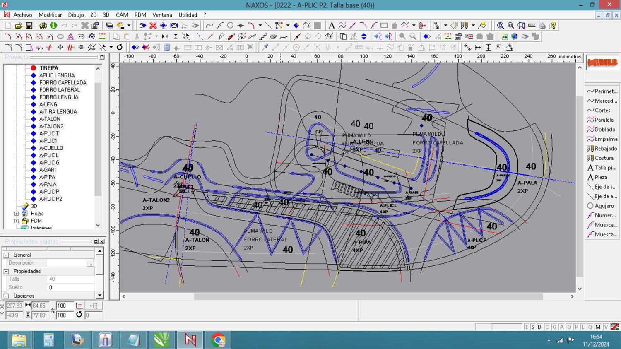Open the folder icon in toolbar

point(19,26)
